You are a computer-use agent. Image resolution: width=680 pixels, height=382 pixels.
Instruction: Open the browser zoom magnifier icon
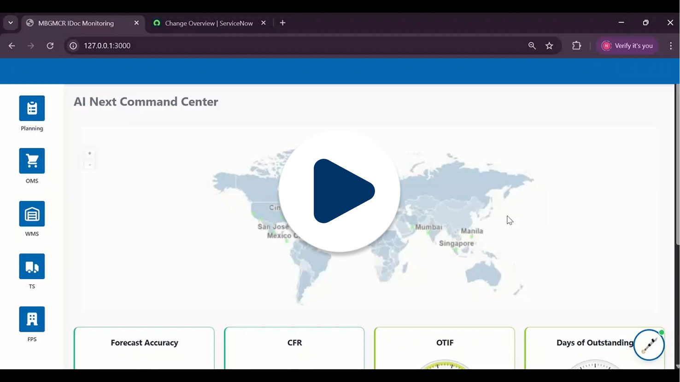[x=532, y=46]
